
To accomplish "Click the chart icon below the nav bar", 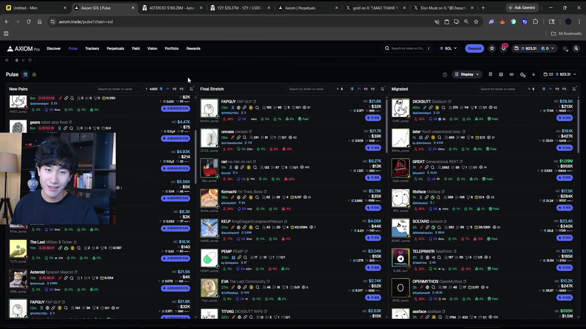I will coord(23,60).
